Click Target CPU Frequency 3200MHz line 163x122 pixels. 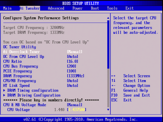coord(34,28)
